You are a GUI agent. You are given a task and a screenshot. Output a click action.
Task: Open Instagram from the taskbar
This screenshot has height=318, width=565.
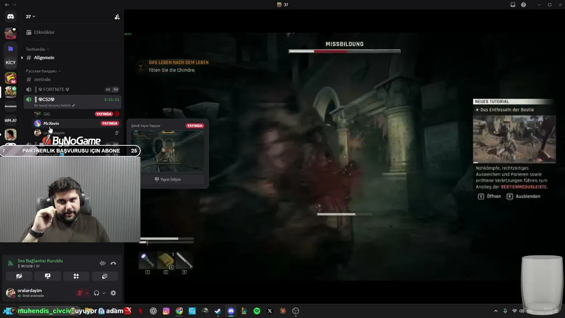166,311
